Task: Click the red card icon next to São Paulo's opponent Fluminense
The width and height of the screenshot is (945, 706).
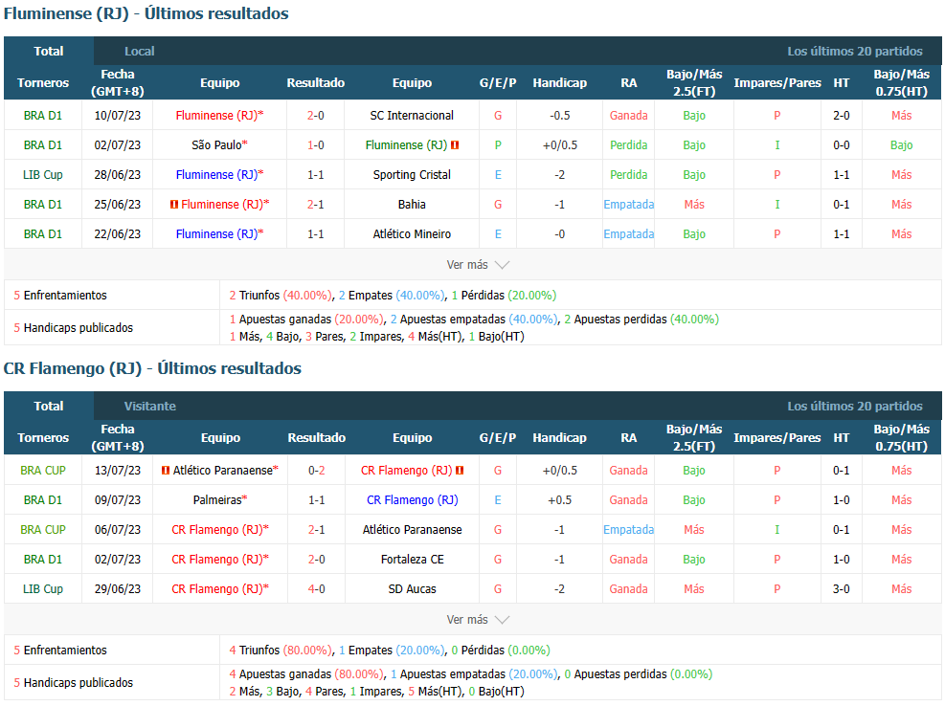Action: pos(455,145)
